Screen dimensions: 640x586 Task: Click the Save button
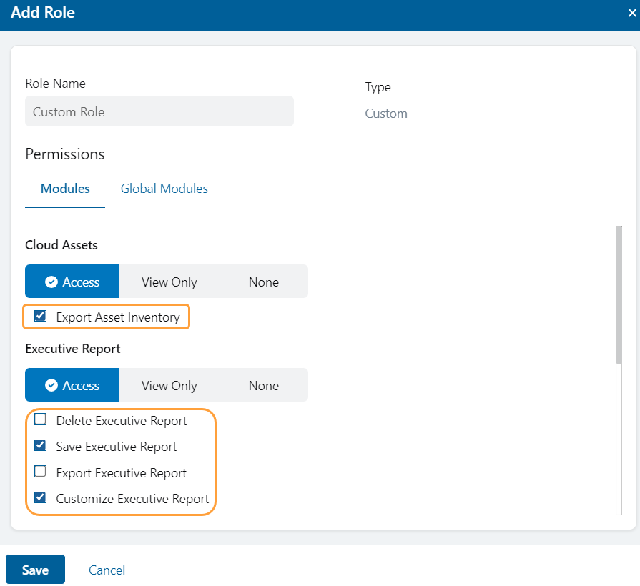point(35,570)
